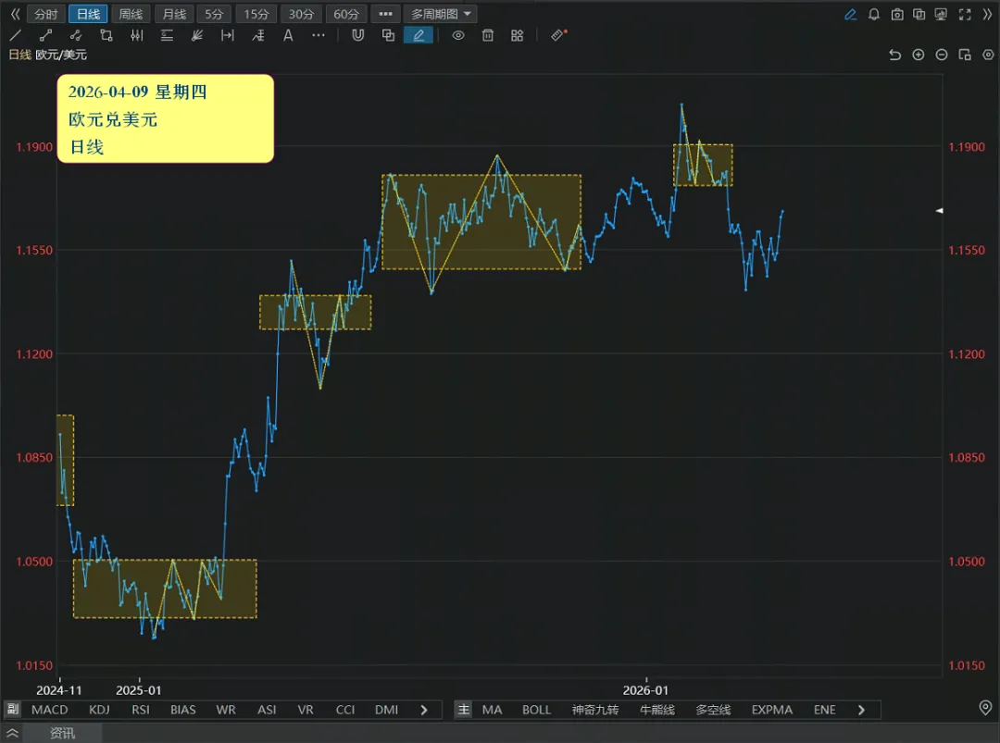Click the window layout icon beside zoom out
Screen dimensions: 1000x743
click(x=965, y=55)
